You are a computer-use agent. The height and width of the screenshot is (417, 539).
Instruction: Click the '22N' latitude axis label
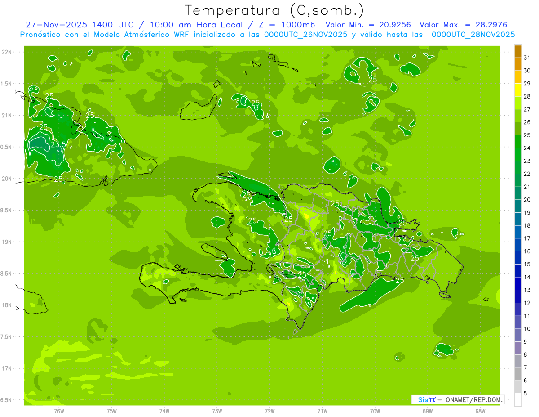7,52
